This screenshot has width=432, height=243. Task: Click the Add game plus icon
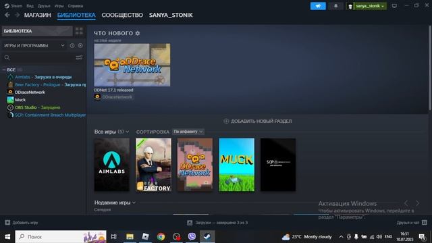(7, 222)
